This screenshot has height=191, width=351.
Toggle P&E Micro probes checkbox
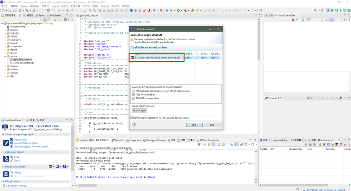(133, 95)
